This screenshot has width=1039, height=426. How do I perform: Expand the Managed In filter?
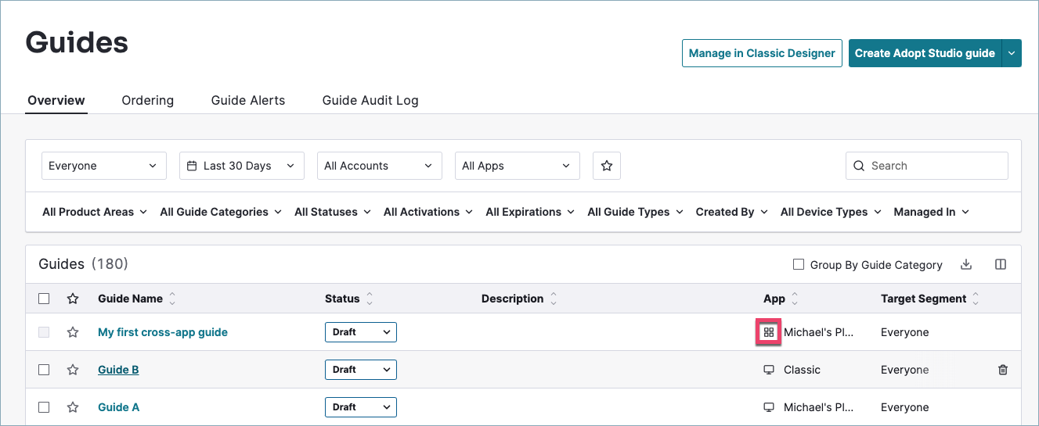(932, 212)
